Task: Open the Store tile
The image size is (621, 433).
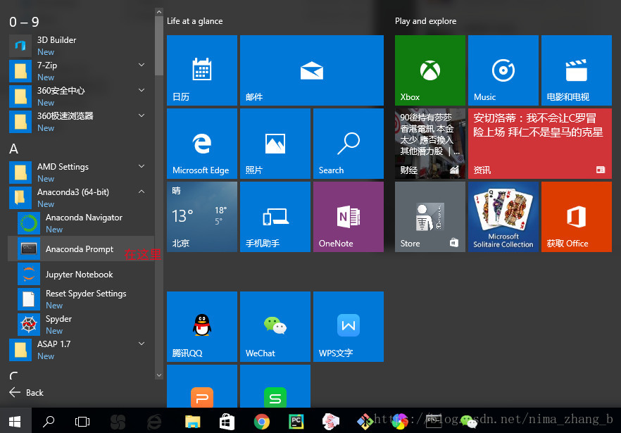Action: pos(430,217)
